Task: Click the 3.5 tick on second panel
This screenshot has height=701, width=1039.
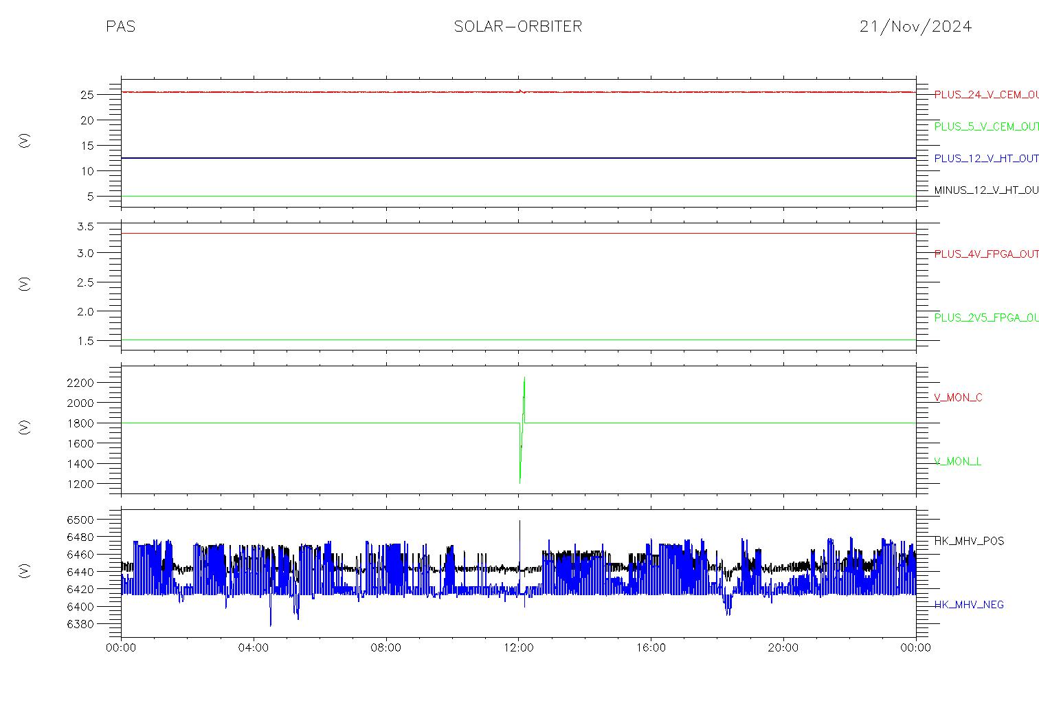Action: (x=85, y=226)
